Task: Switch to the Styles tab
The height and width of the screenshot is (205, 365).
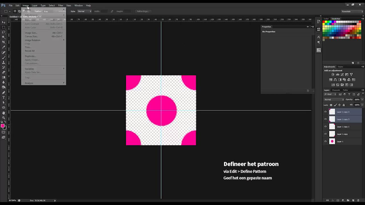Action: (340, 67)
